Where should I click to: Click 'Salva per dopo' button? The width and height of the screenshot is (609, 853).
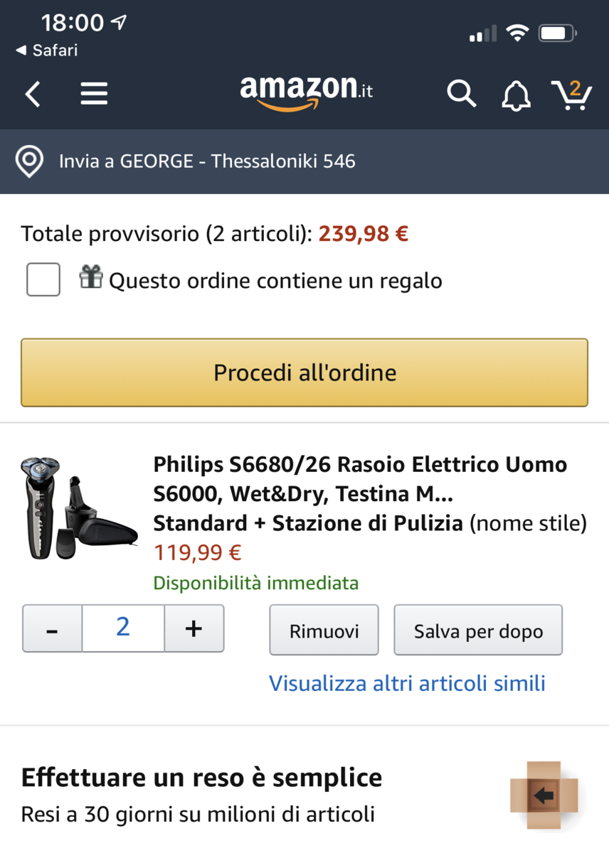pyautogui.click(x=478, y=630)
